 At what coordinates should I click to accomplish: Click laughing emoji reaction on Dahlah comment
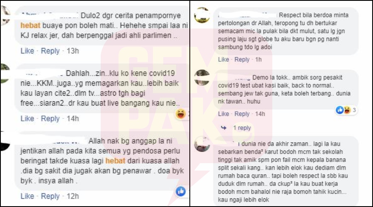[x=181, y=114]
